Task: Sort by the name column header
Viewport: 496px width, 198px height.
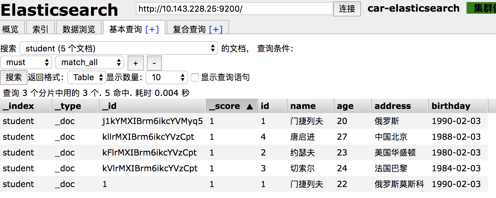Action: (x=310, y=106)
